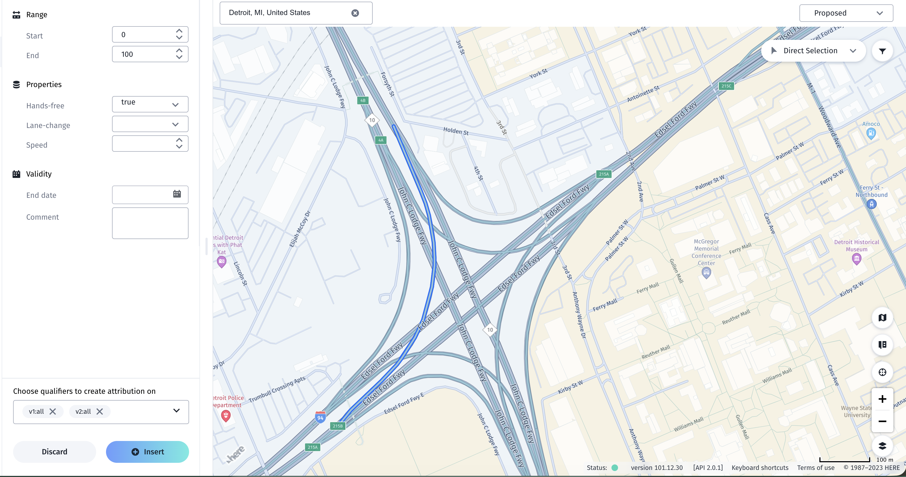The height and width of the screenshot is (477, 906).
Task: Click the Wayne State University map label
Action: click(856, 411)
